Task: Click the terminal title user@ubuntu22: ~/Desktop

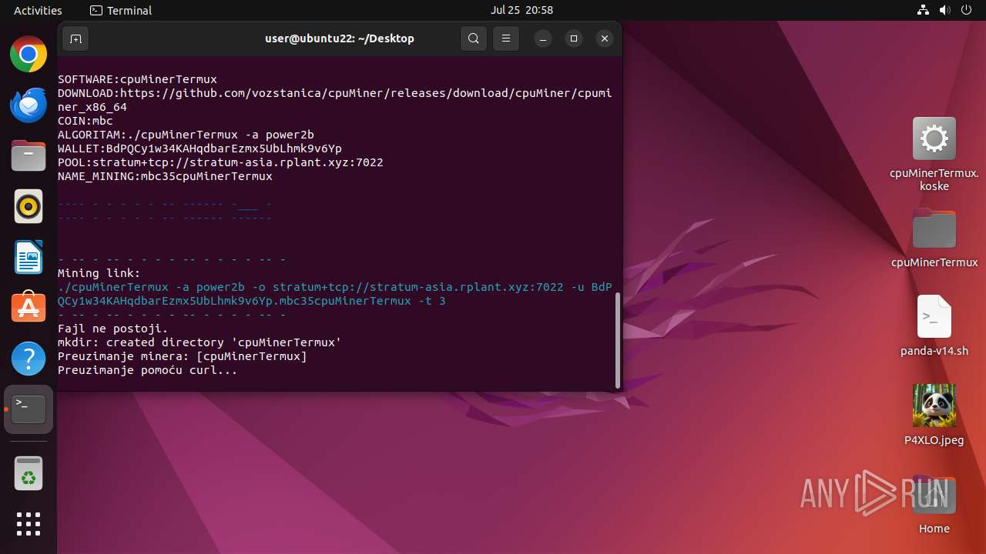Action: [x=340, y=38]
